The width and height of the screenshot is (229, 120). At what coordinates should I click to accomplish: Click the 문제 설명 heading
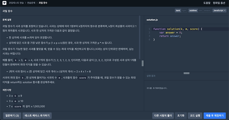7,20
